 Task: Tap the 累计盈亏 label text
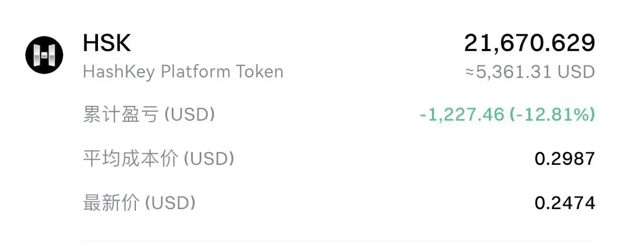121,115
